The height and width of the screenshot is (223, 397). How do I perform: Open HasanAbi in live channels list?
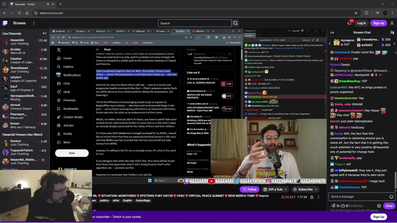(25, 42)
